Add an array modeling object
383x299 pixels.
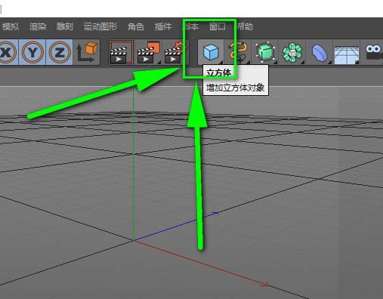[292, 52]
